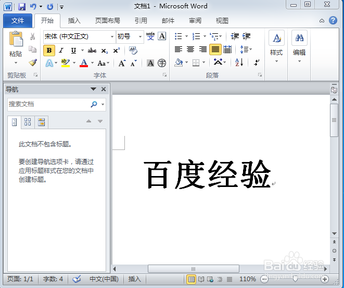The height and width of the screenshot is (288, 344).
Task: Increase indent of paragraph
Action: pos(246,36)
